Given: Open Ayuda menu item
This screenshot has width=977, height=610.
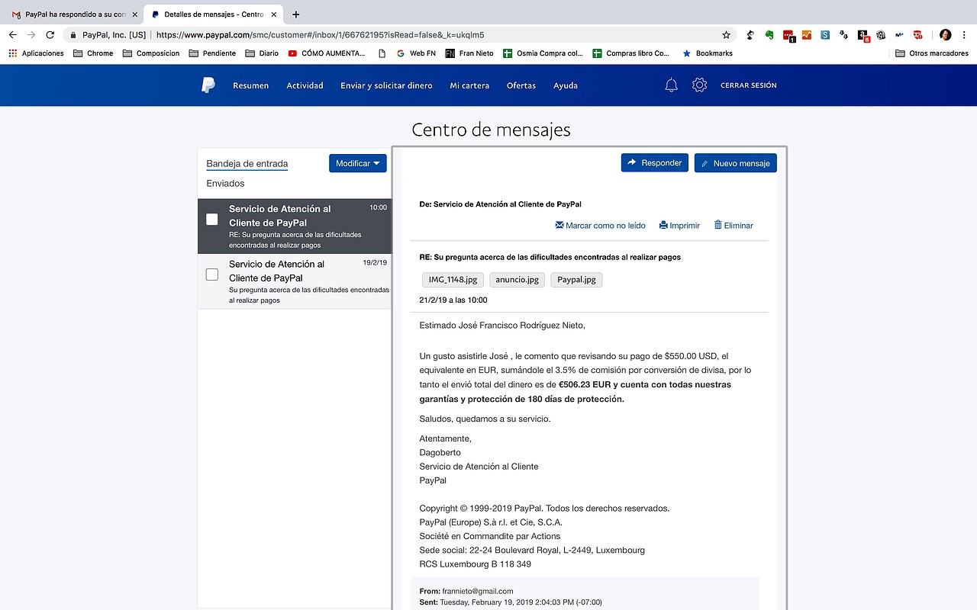Looking at the screenshot, I should [x=566, y=85].
